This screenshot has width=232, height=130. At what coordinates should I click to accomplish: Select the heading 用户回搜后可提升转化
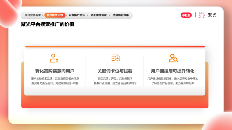coord(173,71)
